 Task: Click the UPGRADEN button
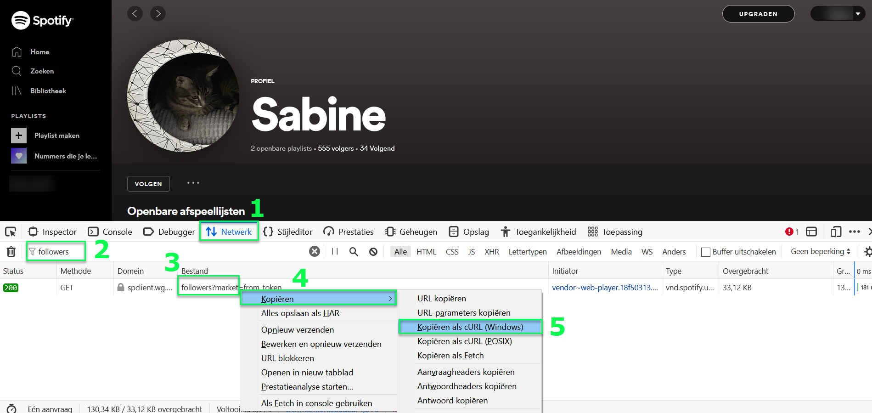[x=758, y=14]
